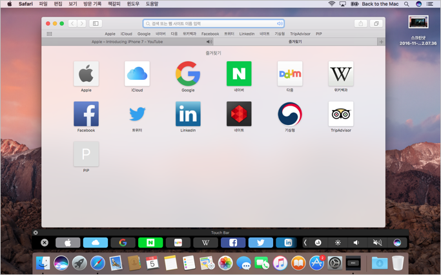Image resolution: width=441 pixels, height=275 pixels.
Task: Open the TripAdvisor owl favorite tile
Action: (x=340, y=114)
